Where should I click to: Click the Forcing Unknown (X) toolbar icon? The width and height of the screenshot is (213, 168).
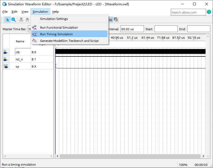[x=21, y=20]
